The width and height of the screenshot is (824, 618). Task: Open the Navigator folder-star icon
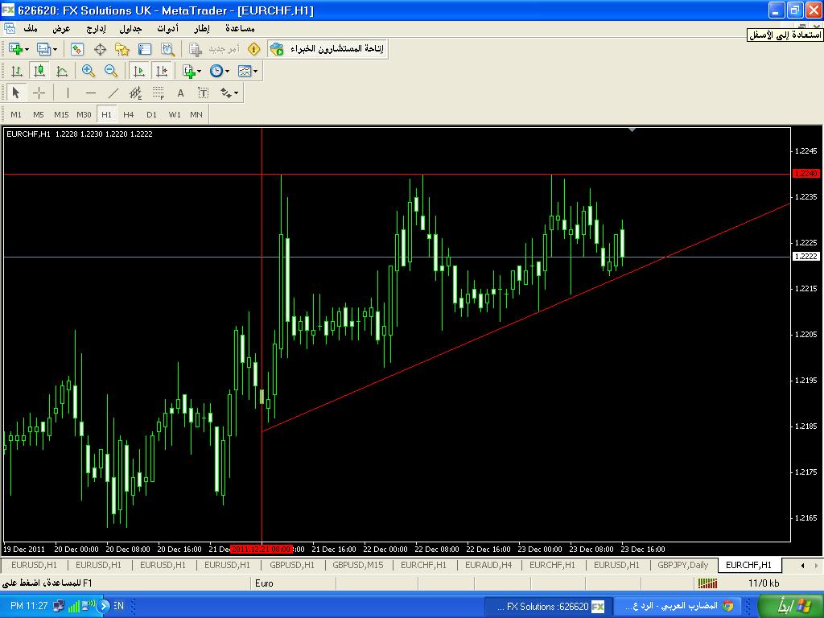tap(122, 49)
